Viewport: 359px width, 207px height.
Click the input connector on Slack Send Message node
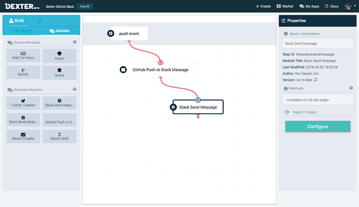pos(198,100)
